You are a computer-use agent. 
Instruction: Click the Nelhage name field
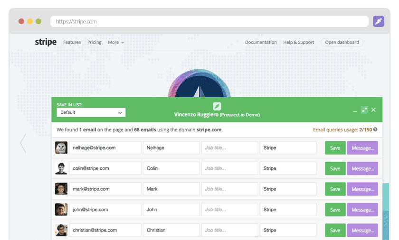click(x=171, y=148)
